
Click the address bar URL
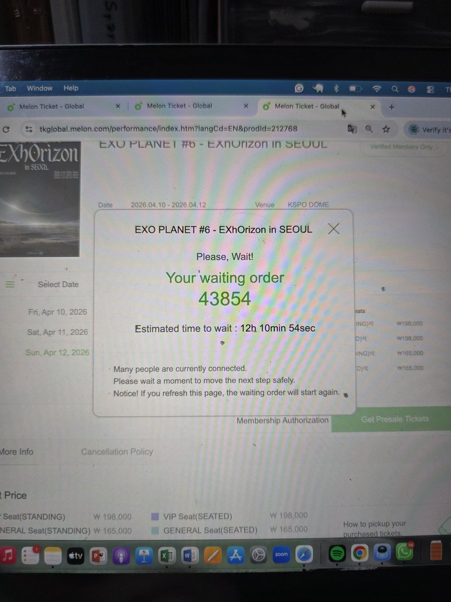(x=168, y=128)
